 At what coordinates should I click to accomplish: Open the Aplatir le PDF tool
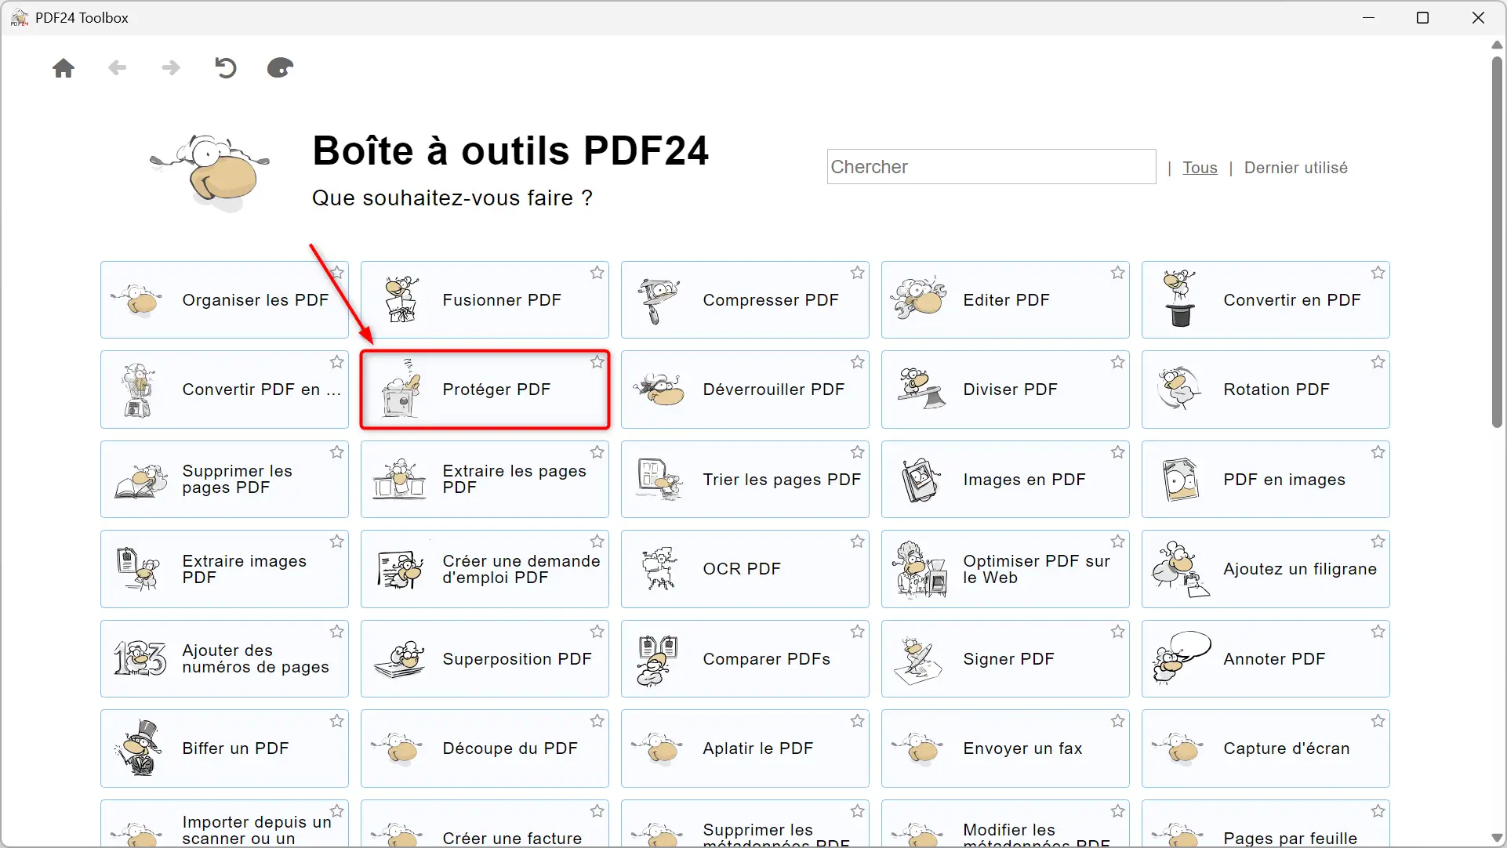(x=745, y=748)
